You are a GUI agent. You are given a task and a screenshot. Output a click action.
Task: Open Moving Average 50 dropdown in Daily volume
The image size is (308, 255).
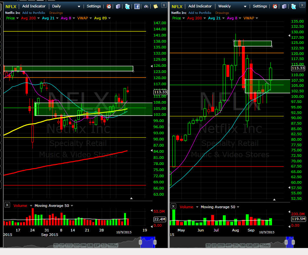point(72,206)
